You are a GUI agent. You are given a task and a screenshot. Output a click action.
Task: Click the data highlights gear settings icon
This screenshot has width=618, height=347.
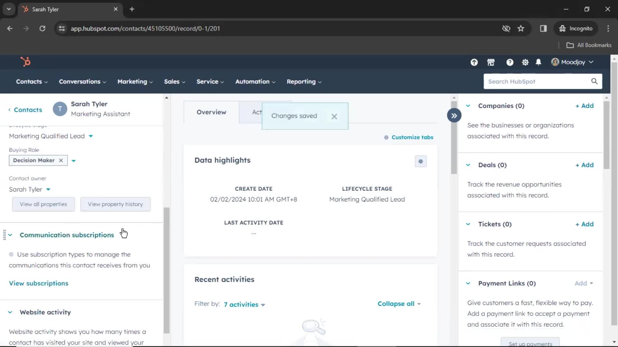pos(421,161)
